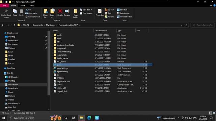Click the Open ribbon button
The height and width of the screenshot is (121, 216).
tap(109, 10)
